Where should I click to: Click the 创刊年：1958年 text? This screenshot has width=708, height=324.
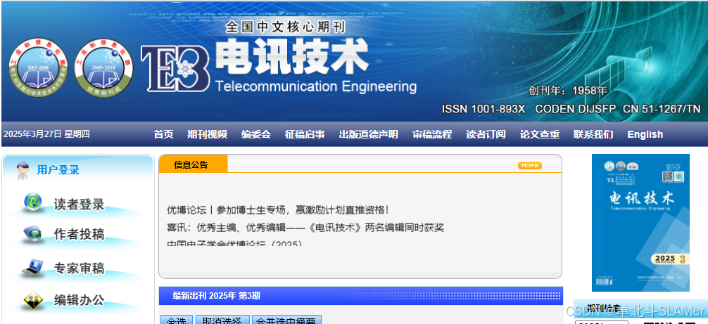pyautogui.click(x=568, y=91)
